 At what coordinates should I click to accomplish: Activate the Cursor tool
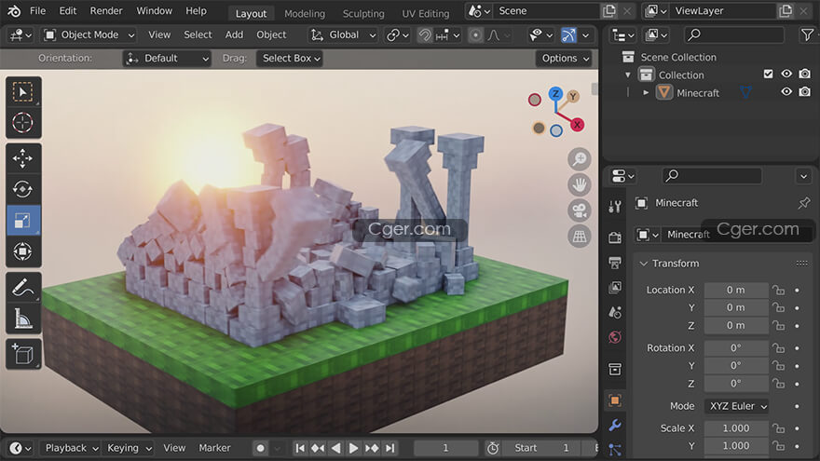tap(22, 123)
